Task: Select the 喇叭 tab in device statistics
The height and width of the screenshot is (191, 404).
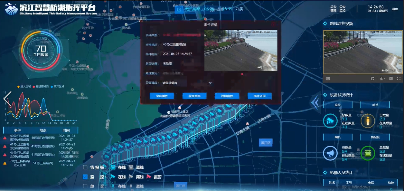Action: click(338, 137)
